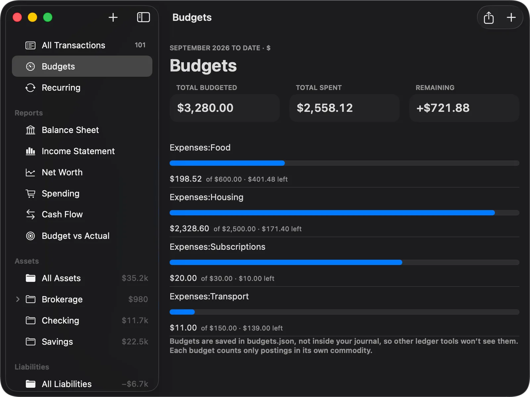Click the Balance Sheet bank icon
530x397 pixels.
coord(30,130)
